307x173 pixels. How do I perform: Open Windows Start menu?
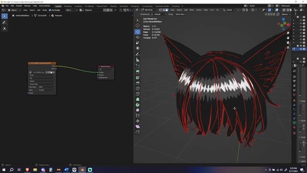coord(4,170)
